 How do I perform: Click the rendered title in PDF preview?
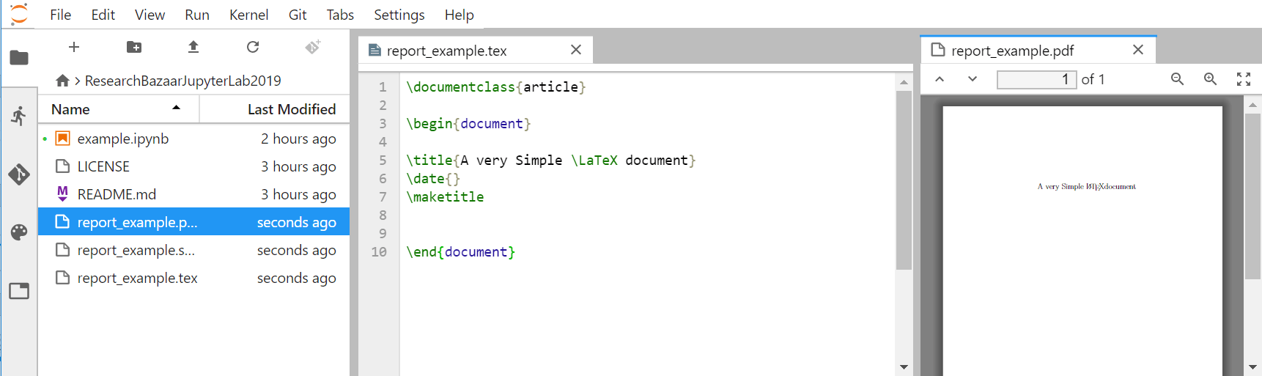tap(1087, 187)
